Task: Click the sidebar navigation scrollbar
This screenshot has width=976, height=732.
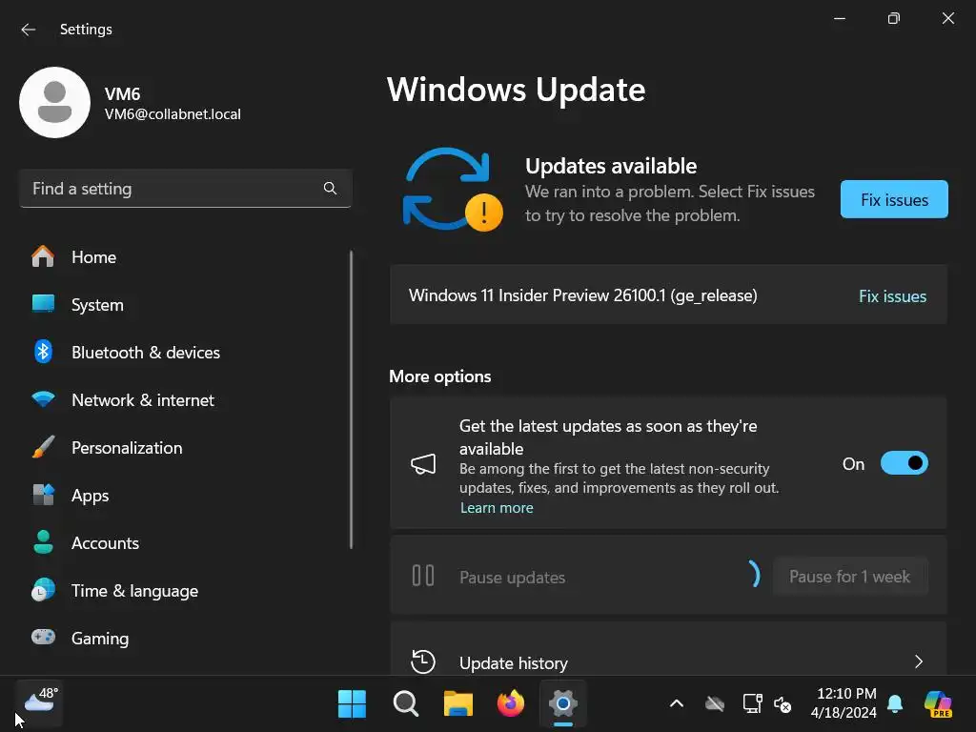Action: point(351,399)
